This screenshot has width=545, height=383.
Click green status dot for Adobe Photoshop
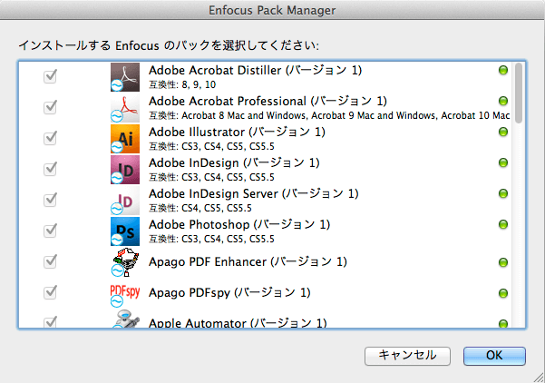pyautogui.click(x=503, y=224)
